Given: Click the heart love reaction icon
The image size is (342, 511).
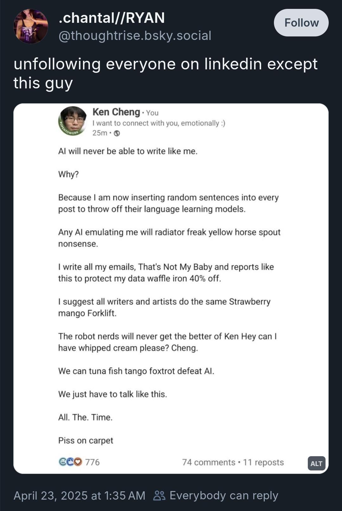Looking at the screenshot, I should click(x=78, y=462).
